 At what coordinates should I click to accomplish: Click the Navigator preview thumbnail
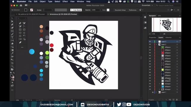tap(167, 25)
